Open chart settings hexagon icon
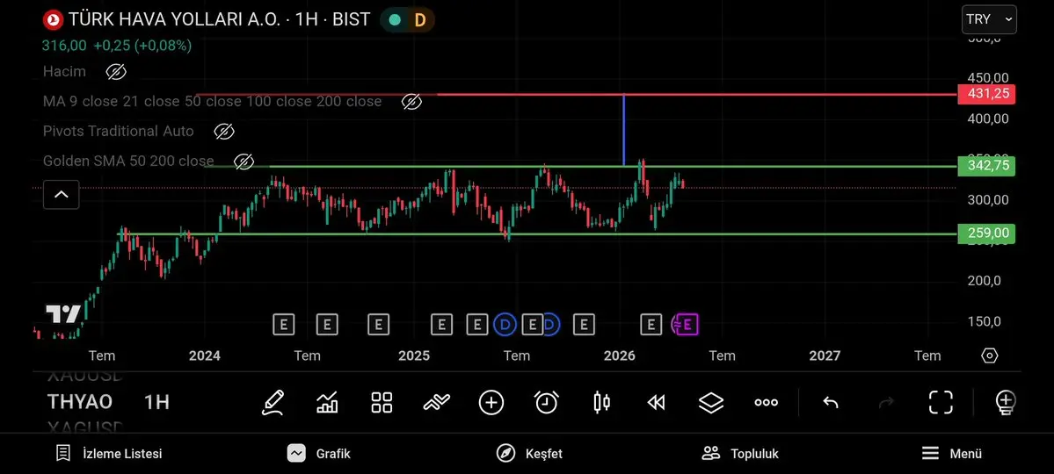 (990, 355)
